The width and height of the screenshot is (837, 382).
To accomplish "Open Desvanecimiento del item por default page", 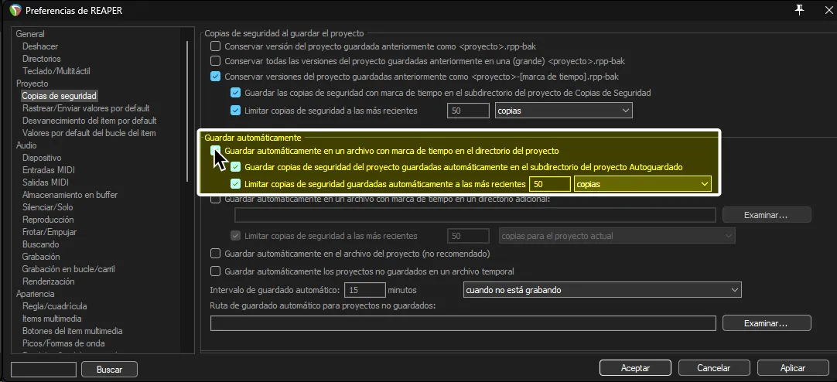I will pos(89,121).
